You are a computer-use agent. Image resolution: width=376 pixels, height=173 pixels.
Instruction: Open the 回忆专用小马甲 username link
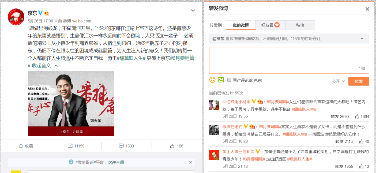236,102
